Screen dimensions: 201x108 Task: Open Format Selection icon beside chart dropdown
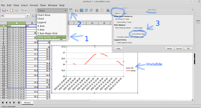70,10
